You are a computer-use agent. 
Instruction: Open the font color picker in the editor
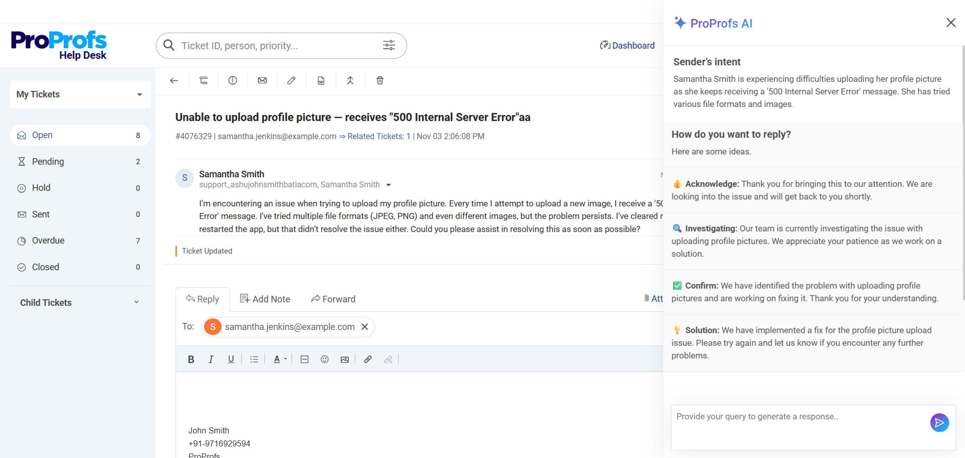[x=279, y=359]
